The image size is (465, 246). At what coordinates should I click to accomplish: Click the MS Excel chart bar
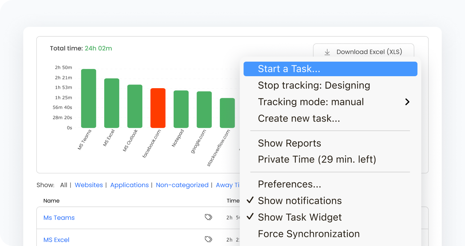[x=112, y=103]
